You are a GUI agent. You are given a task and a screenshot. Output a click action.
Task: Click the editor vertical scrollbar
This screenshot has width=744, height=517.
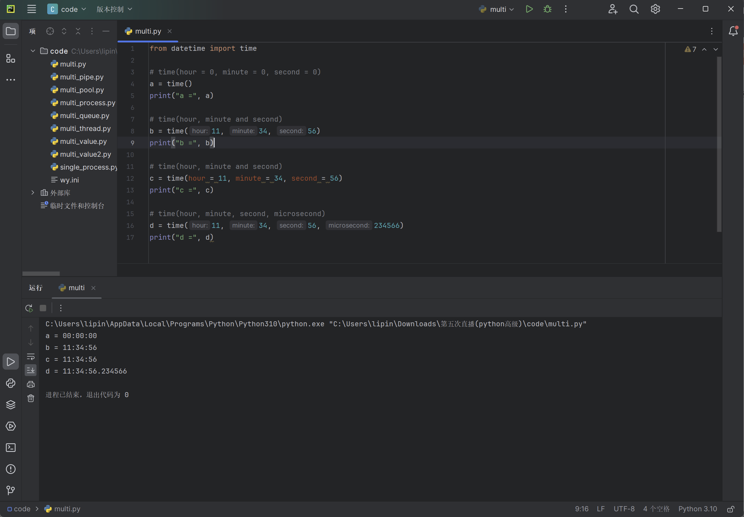pyautogui.click(x=719, y=144)
